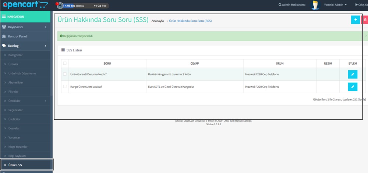Dismiss the Değişiklikler kaydedildi alert
Image resolution: width=368 pixels, height=173 pixels.
pos(366,36)
